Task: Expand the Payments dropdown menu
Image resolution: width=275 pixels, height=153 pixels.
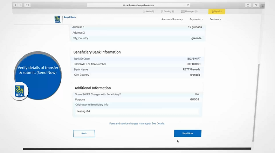Action: pos(196,19)
